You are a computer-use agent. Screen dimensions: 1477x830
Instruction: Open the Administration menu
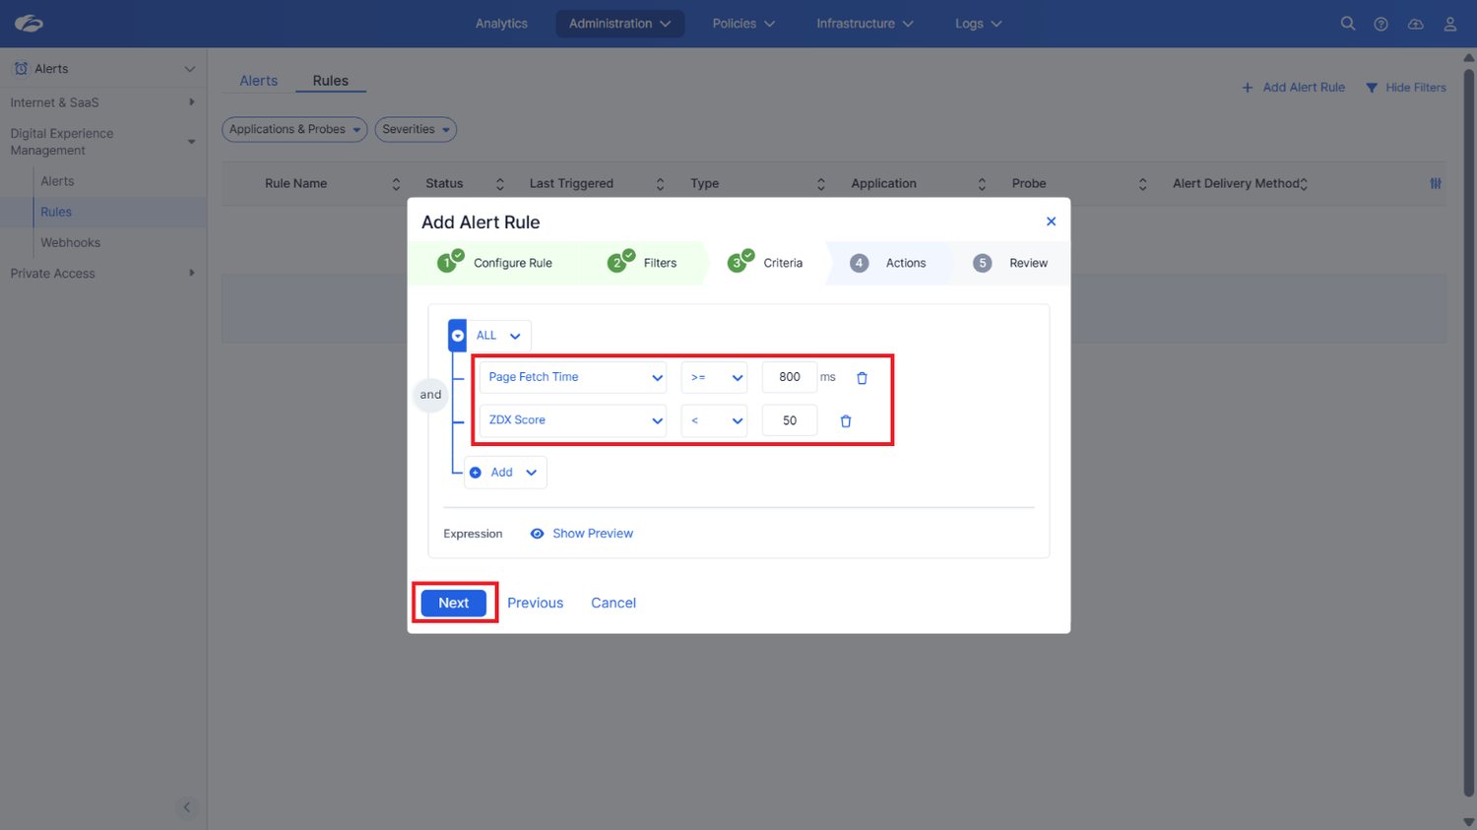(x=620, y=24)
